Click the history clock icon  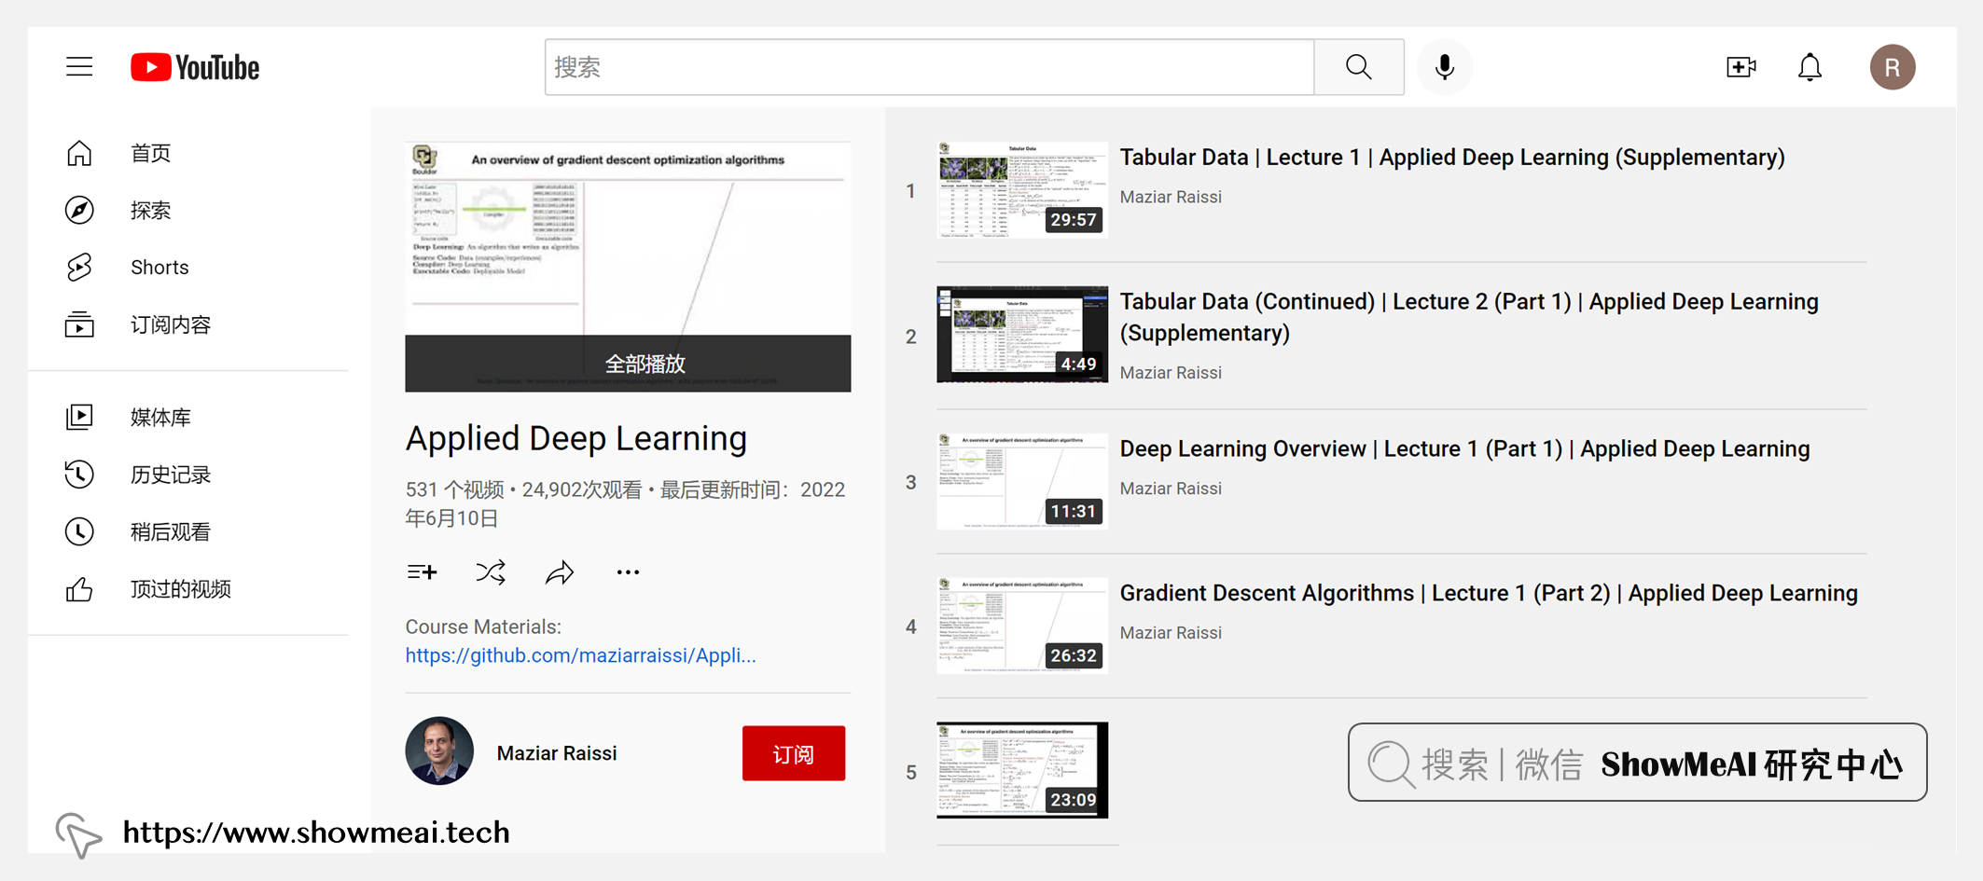(x=79, y=475)
